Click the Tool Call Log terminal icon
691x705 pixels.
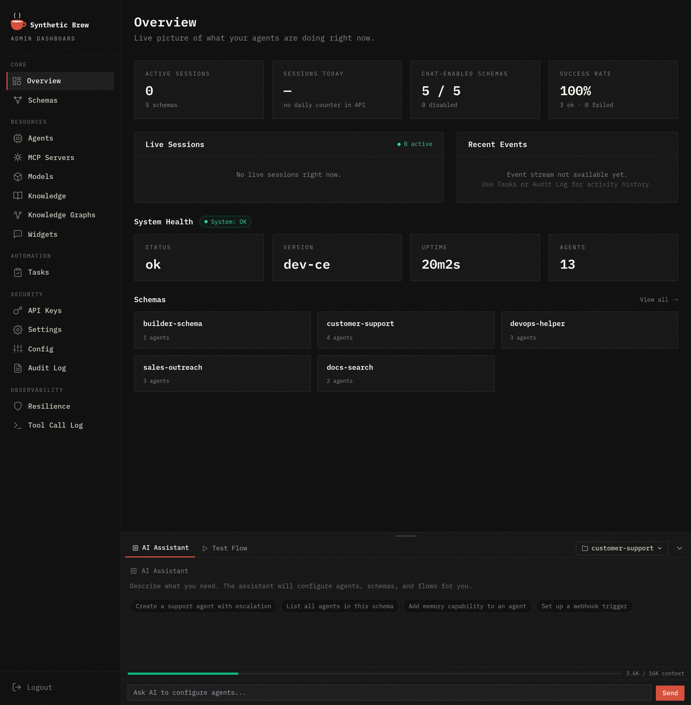18,425
